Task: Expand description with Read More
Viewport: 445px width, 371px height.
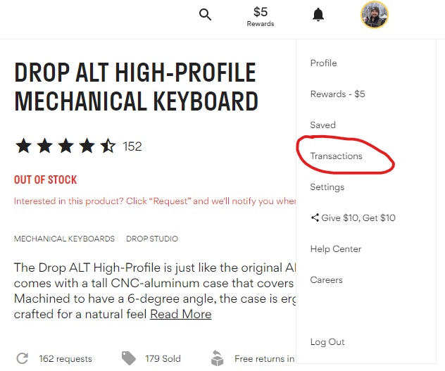Action: coord(180,314)
